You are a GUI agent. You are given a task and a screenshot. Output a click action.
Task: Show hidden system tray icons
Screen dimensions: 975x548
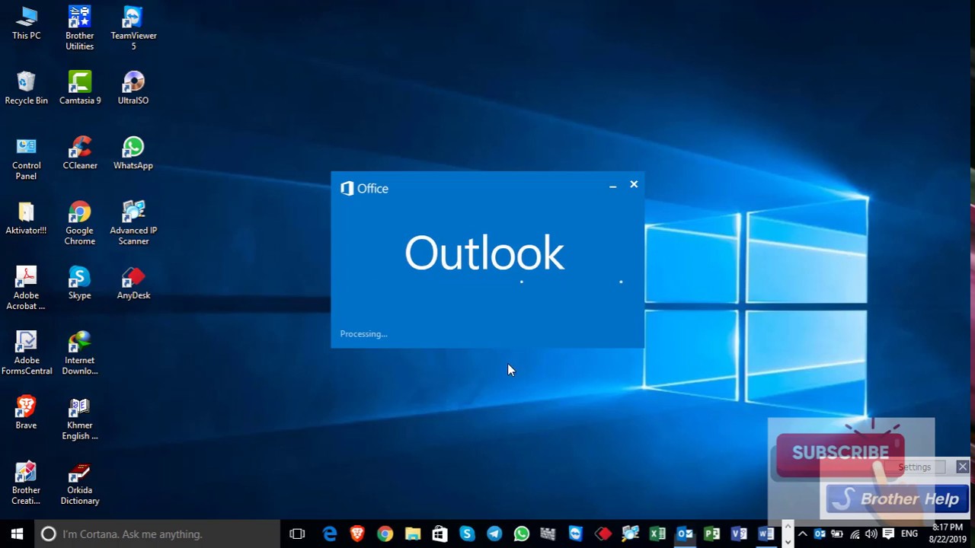click(802, 534)
